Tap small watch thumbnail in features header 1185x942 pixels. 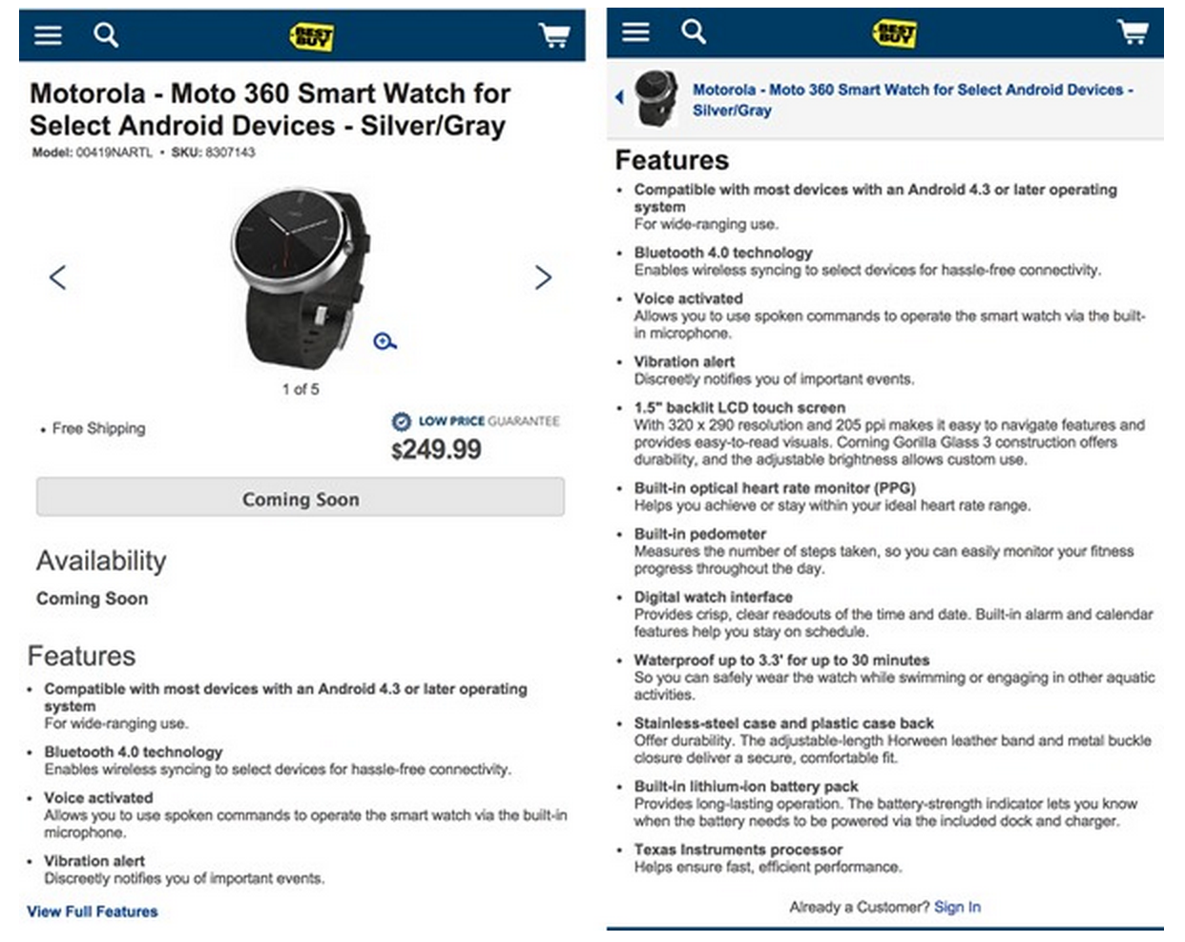click(x=656, y=97)
